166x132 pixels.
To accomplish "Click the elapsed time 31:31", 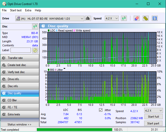I will click(154, 130).
